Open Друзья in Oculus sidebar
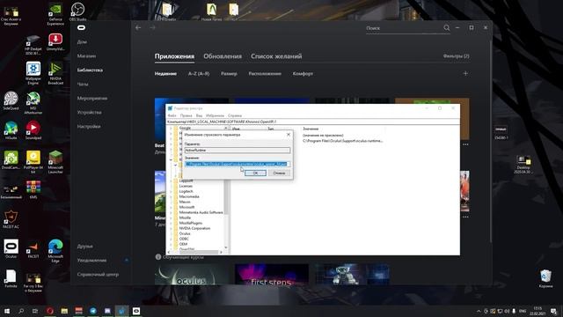The image size is (563, 317). coord(85,247)
